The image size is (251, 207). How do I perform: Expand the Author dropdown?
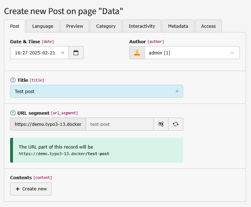coord(232,53)
